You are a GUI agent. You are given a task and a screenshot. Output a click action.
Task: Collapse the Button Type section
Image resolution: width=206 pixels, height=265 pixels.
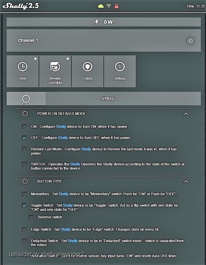pos(186,182)
